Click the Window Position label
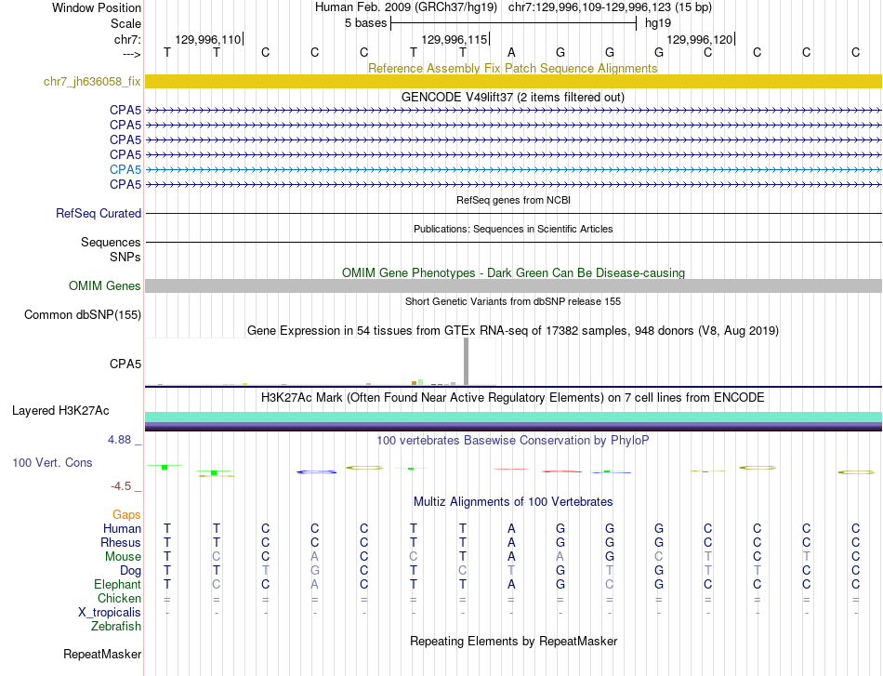 pyautogui.click(x=97, y=8)
